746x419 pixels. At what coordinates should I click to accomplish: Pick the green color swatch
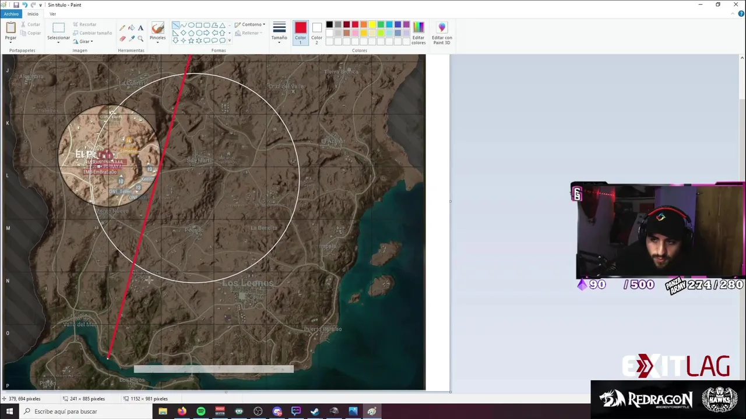tap(381, 24)
